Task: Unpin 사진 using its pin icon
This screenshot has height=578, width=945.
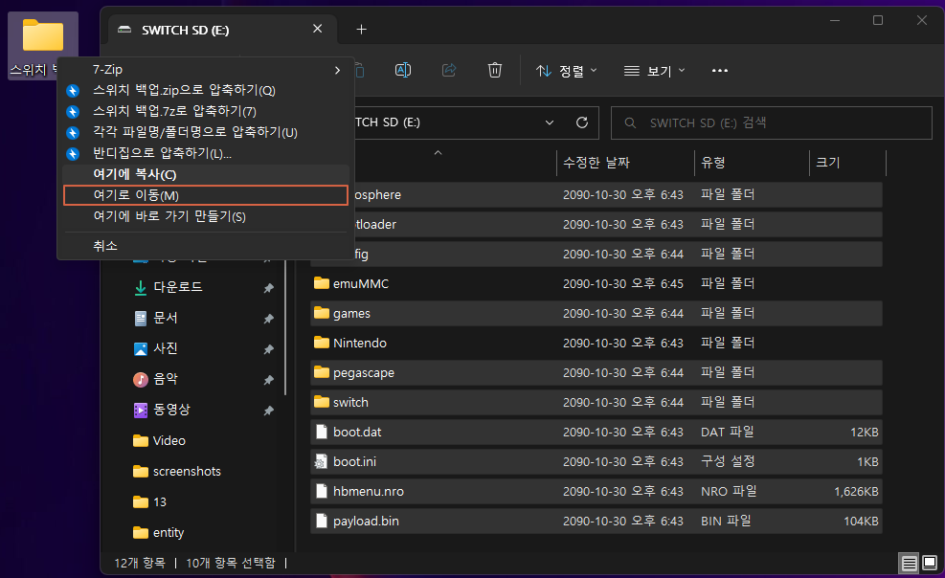Action: 269,350
